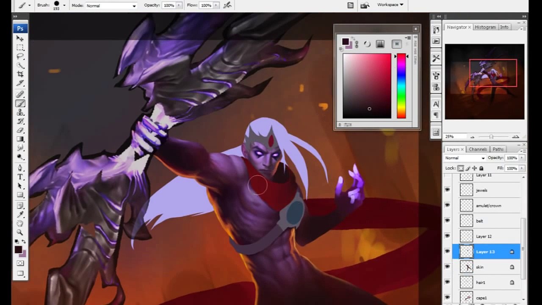
Task: Select the Path Selection tool
Action: (20, 186)
